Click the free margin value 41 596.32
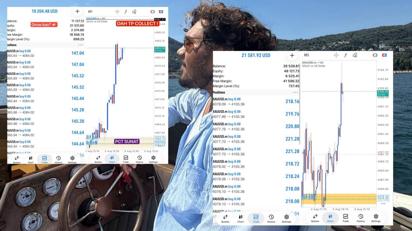 (292, 81)
